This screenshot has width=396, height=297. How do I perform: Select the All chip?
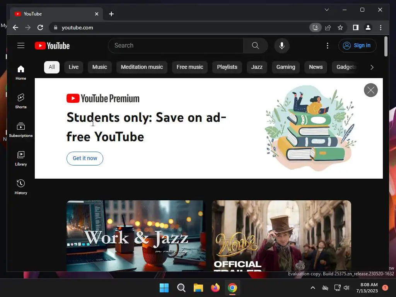(x=52, y=67)
